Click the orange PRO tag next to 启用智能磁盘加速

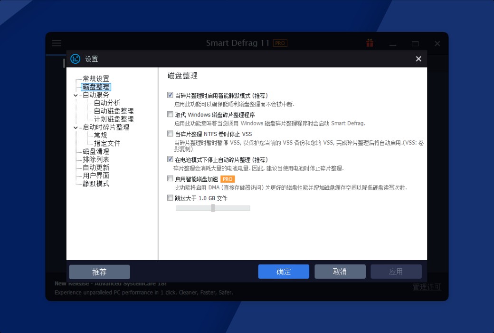click(x=228, y=179)
